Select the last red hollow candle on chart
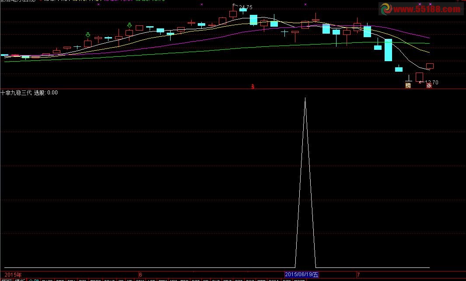Screen dimensions: 466x281 coord(430,66)
